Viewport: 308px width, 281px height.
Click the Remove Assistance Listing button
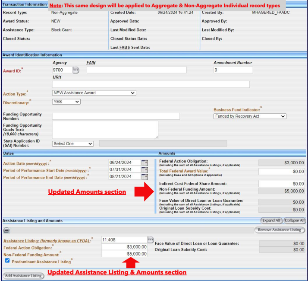point(280,230)
